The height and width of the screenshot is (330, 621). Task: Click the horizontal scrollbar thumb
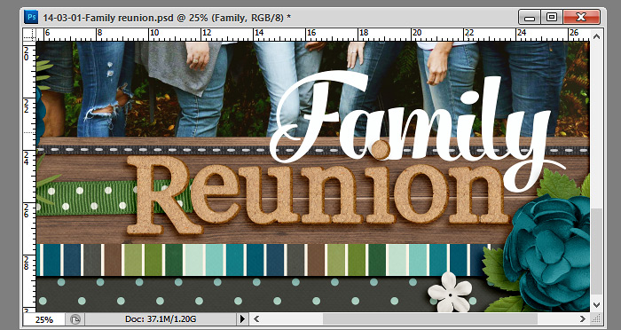[x=429, y=318]
